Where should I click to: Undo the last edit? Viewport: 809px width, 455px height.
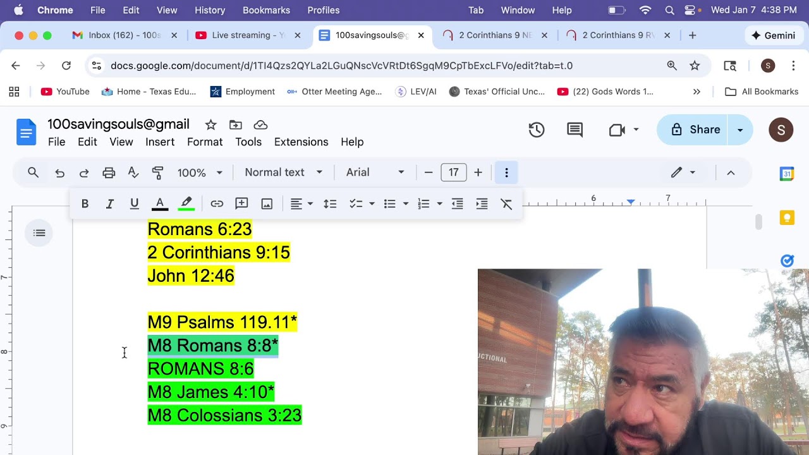[59, 173]
